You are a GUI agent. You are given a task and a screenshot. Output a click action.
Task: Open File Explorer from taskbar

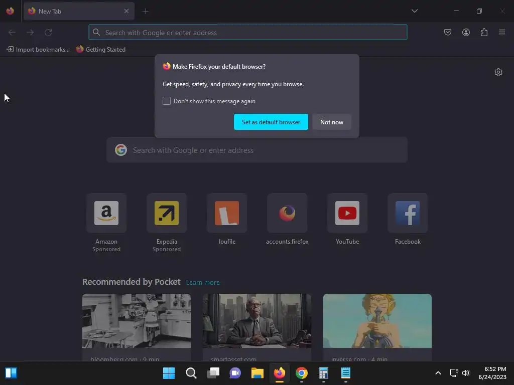[258, 373]
